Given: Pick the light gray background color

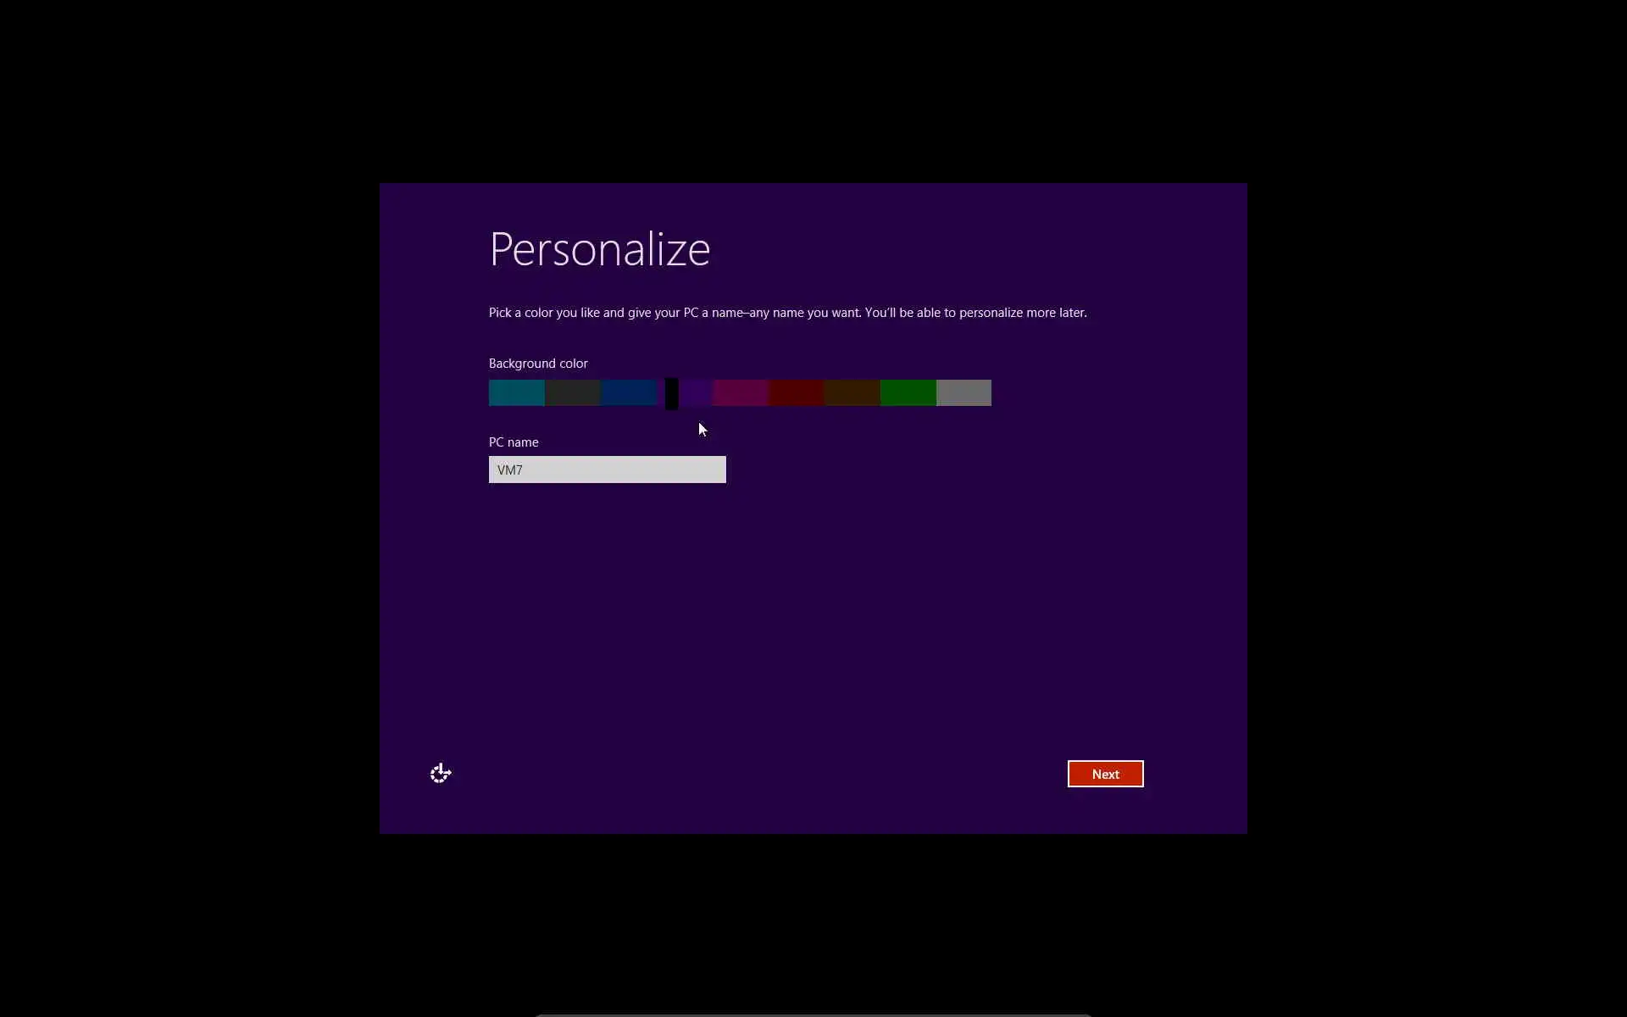Looking at the screenshot, I should pyautogui.click(x=963, y=393).
